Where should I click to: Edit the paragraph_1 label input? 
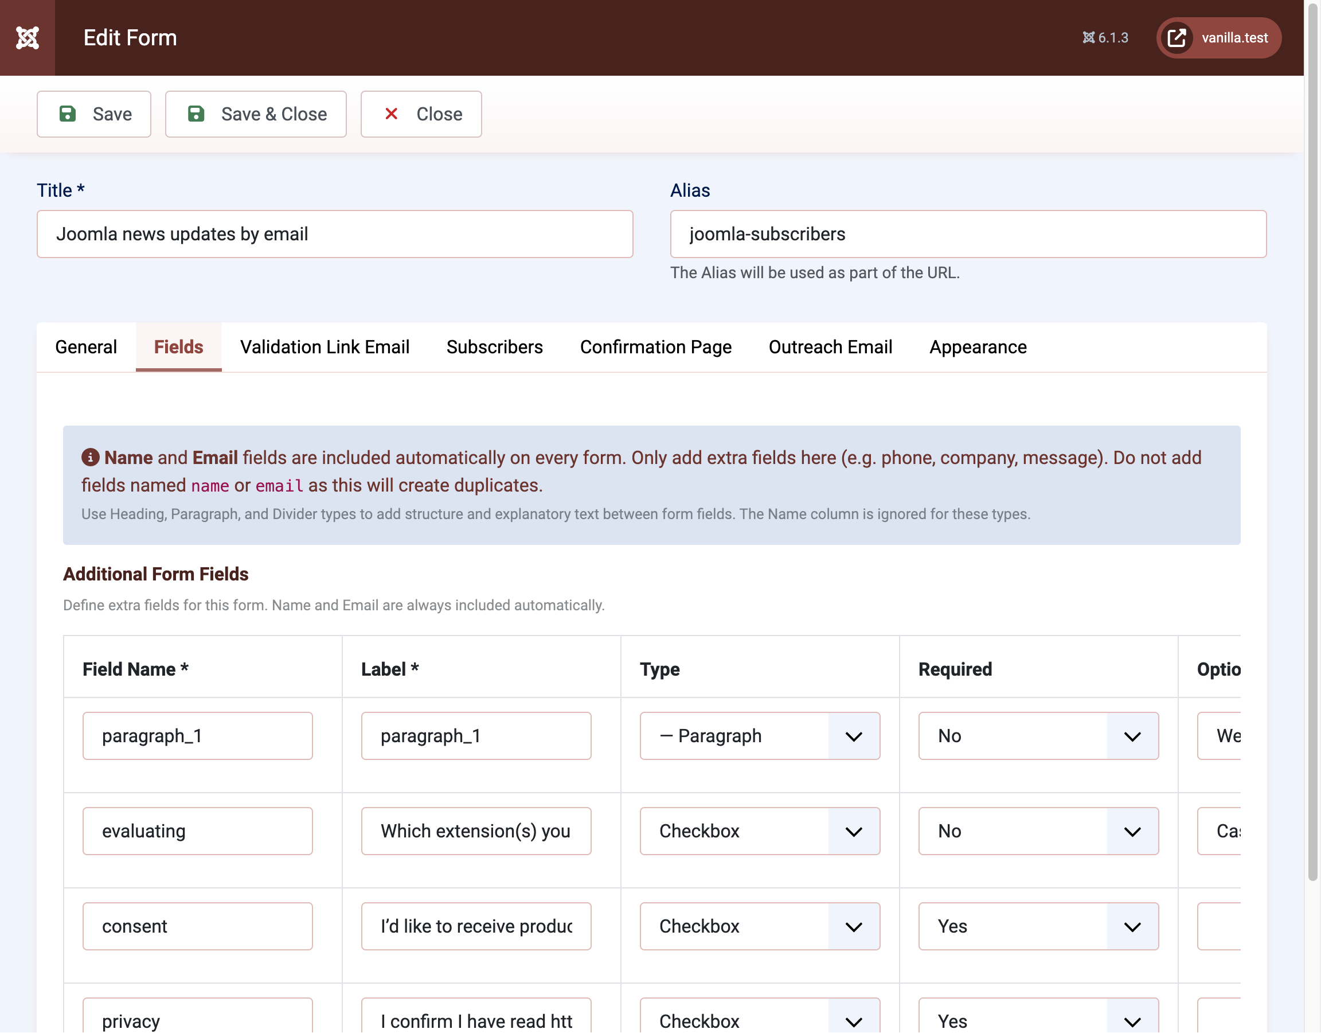pyautogui.click(x=476, y=735)
